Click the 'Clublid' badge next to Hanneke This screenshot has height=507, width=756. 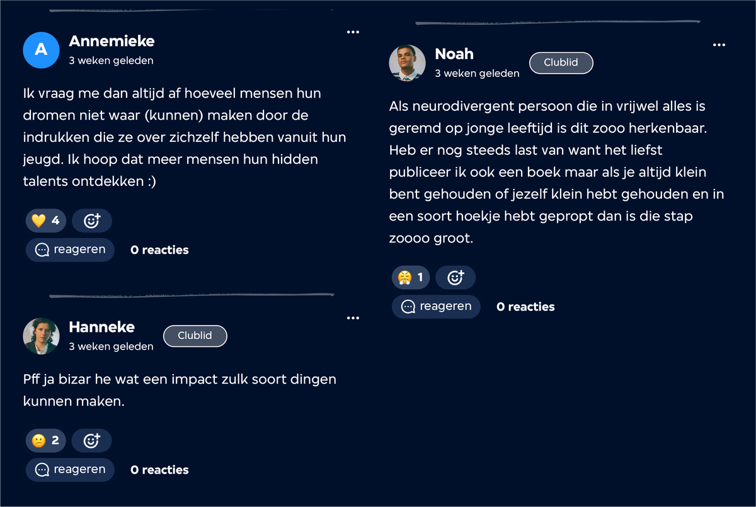(x=195, y=336)
